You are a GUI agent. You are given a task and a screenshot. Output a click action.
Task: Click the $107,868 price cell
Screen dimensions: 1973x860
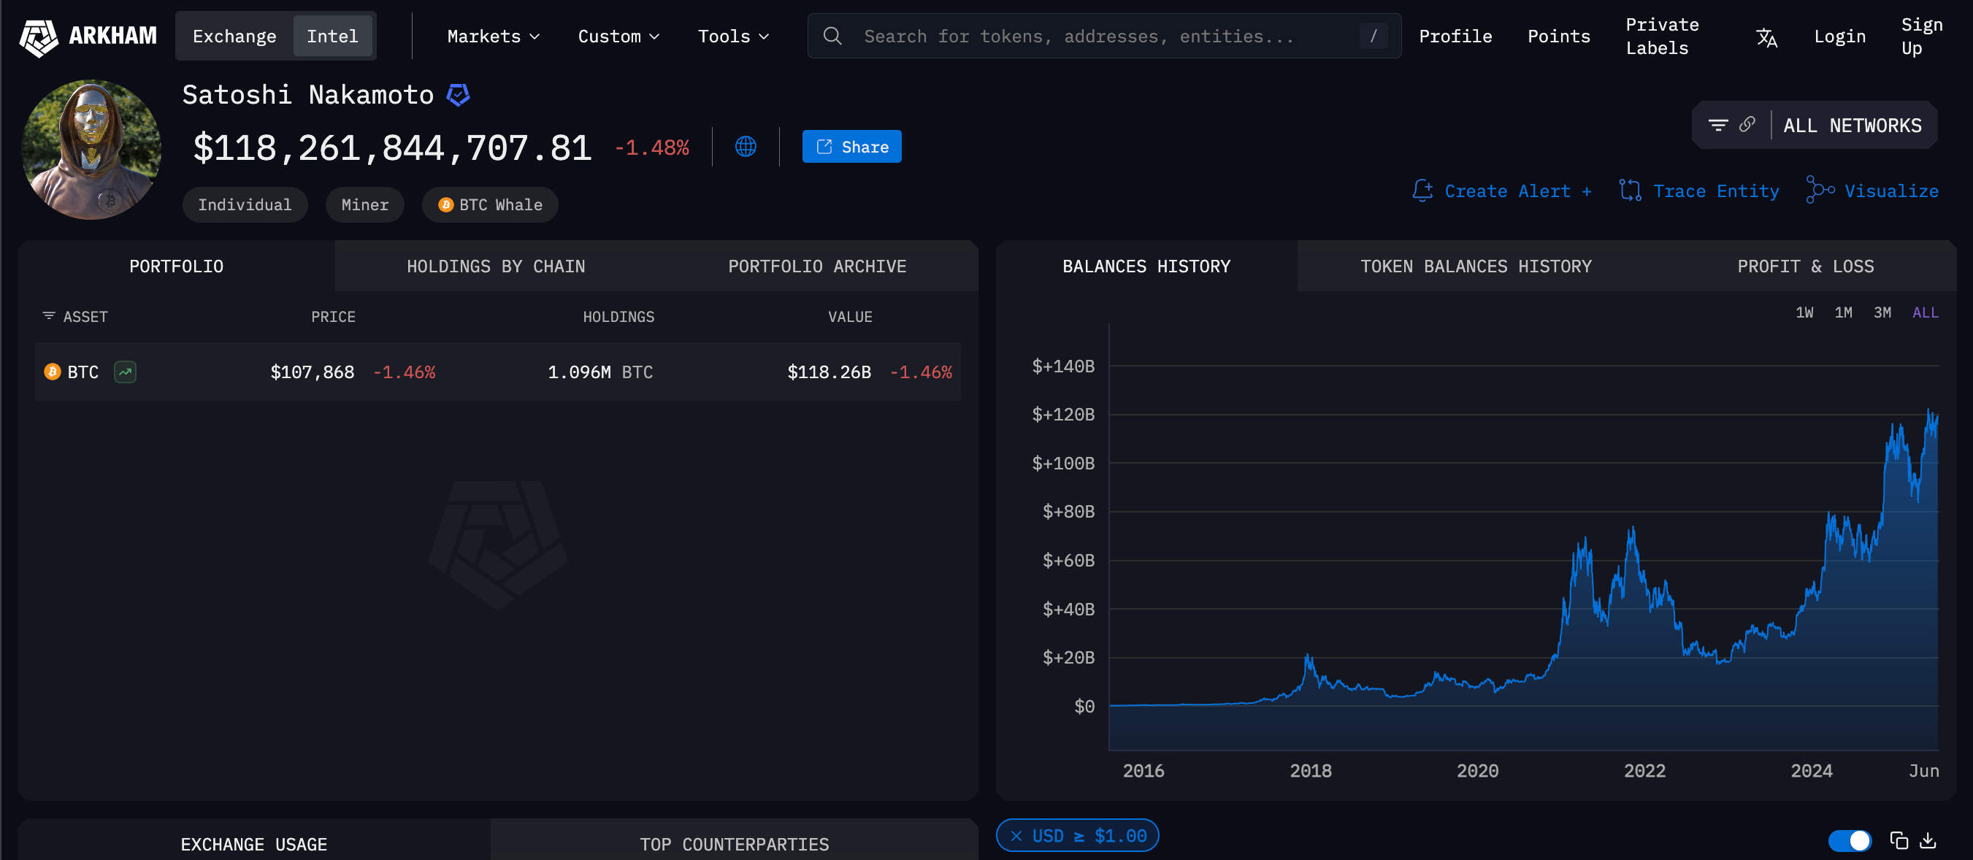click(x=312, y=372)
